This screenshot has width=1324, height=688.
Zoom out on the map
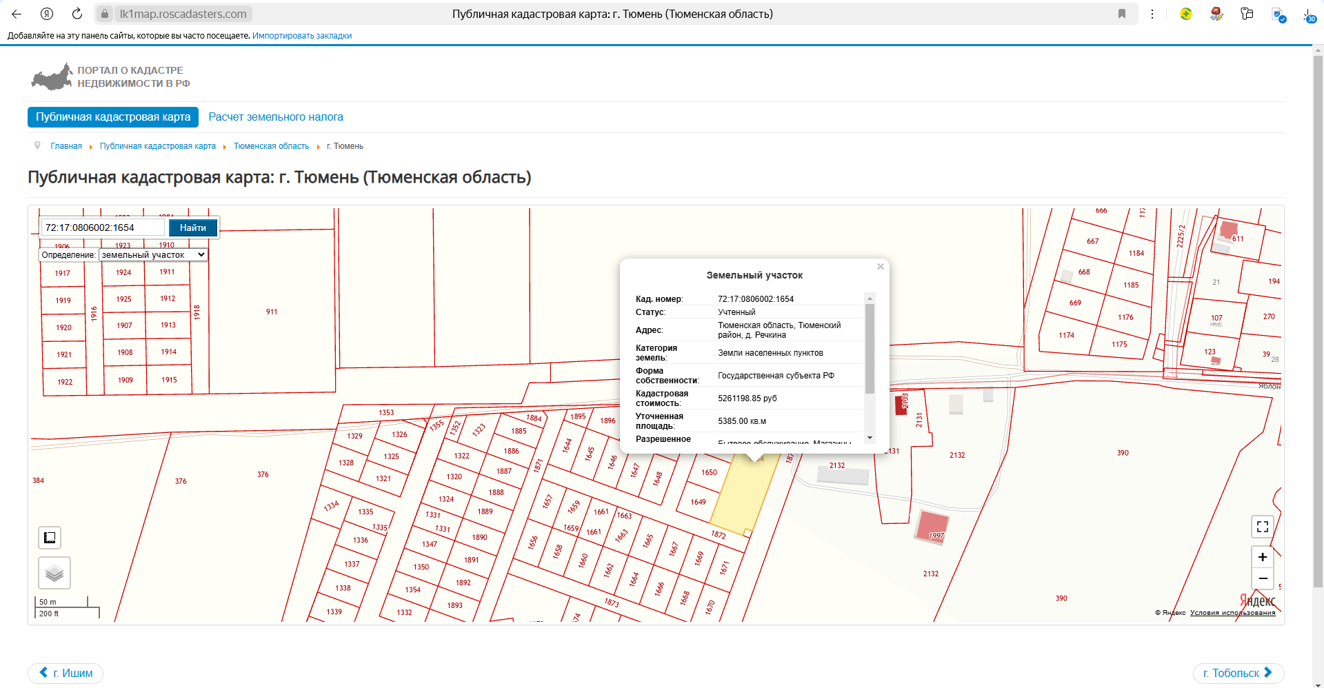click(1262, 578)
